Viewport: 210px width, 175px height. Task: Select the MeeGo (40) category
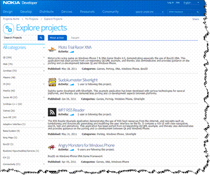9,91
